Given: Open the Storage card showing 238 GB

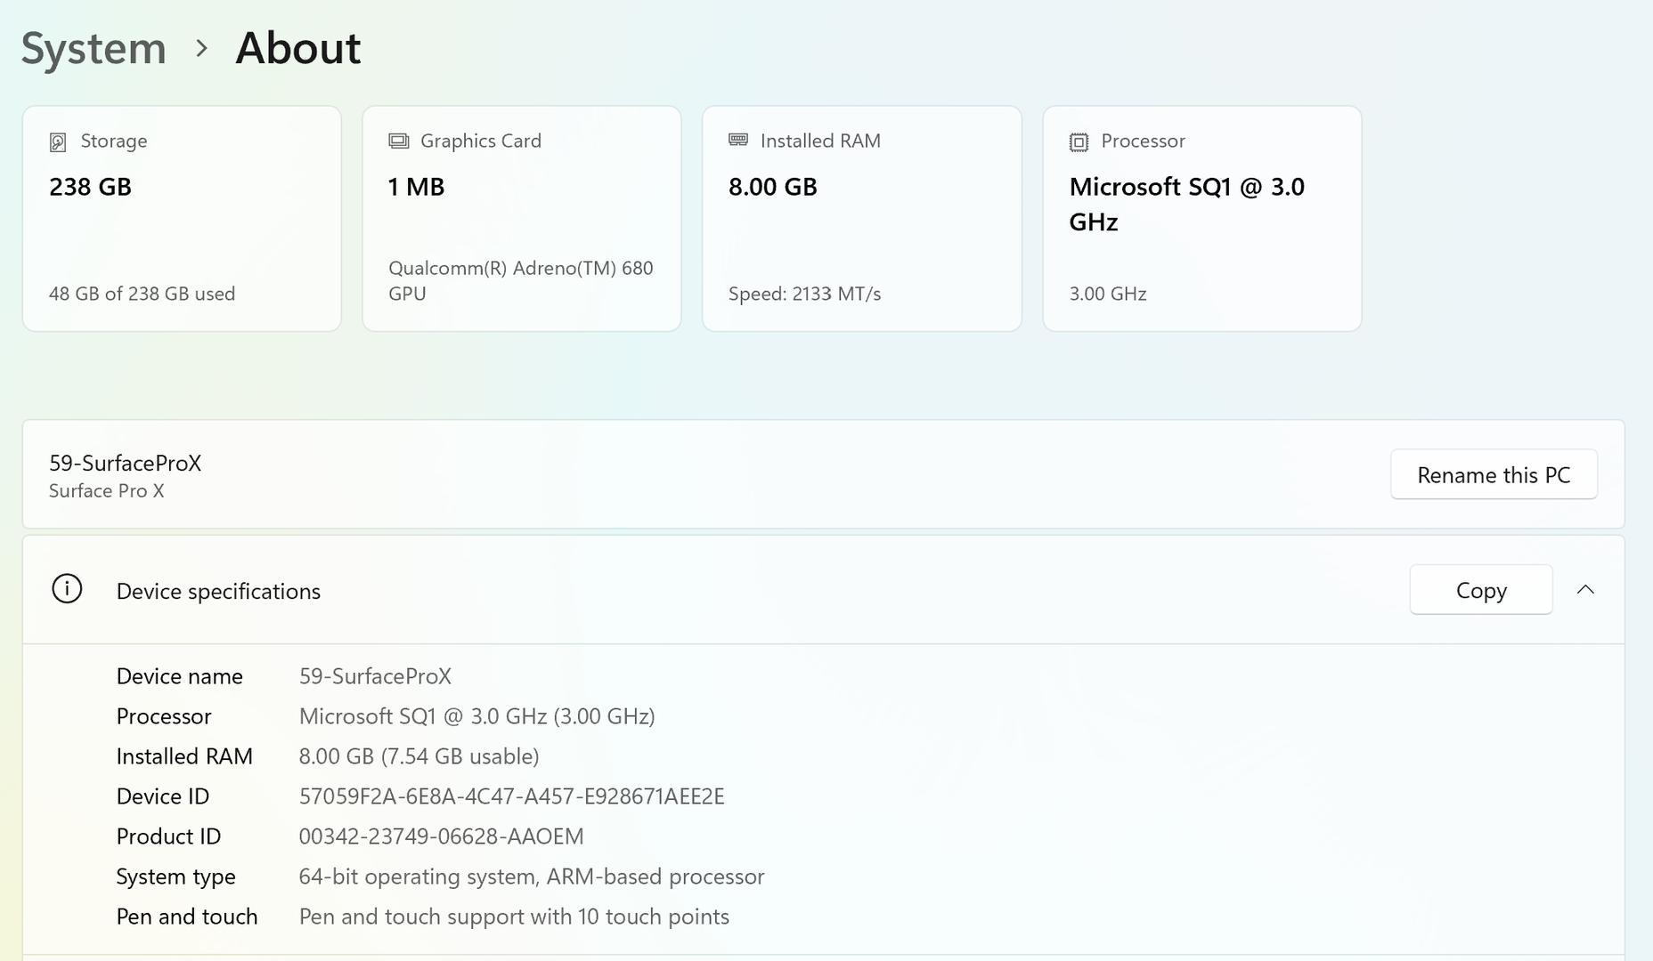Looking at the screenshot, I should (x=182, y=219).
